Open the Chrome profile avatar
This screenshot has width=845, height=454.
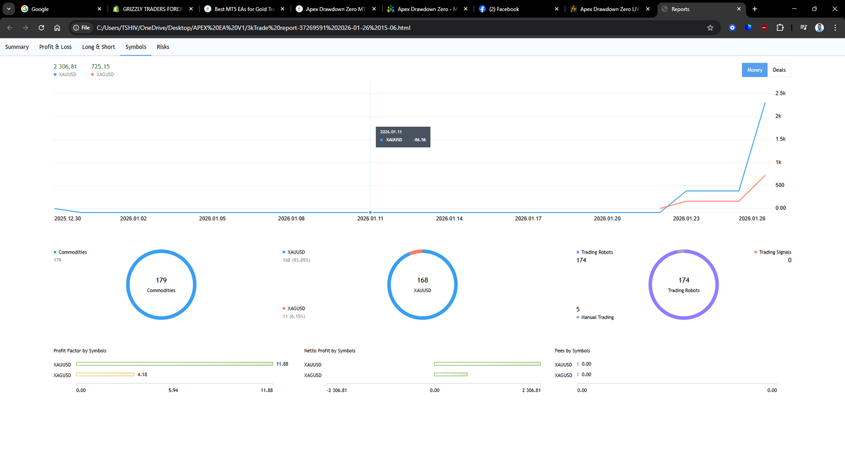(x=819, y=27)
